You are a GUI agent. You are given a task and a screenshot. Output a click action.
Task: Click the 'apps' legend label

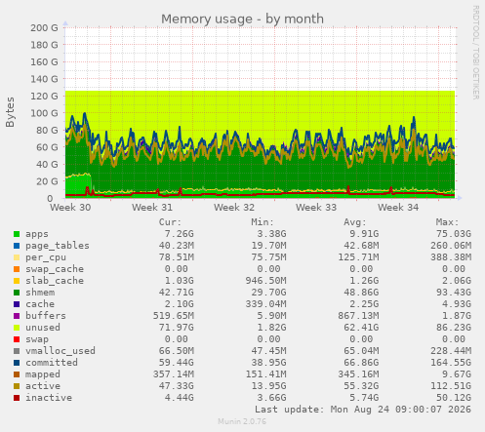click(37, 234)
